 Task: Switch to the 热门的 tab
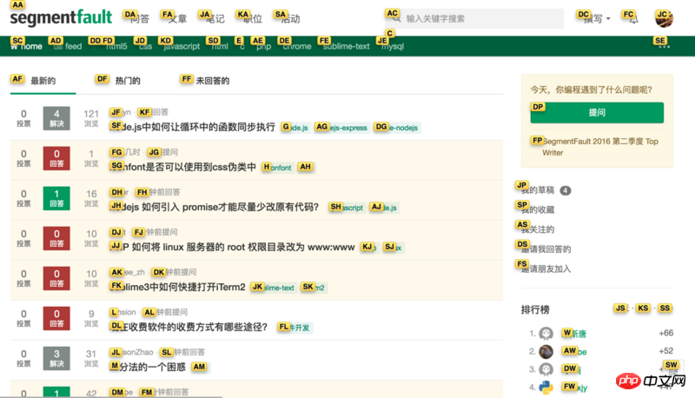coord(128,81)
